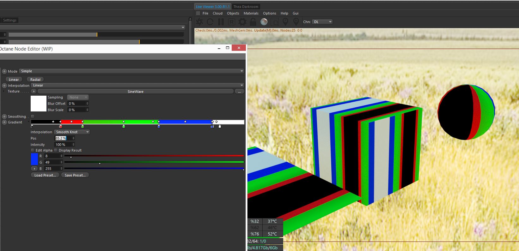The height and width of the screenshot is (251, 519).
Task: Click the Intensity value input field
Action: coord(64,145)
